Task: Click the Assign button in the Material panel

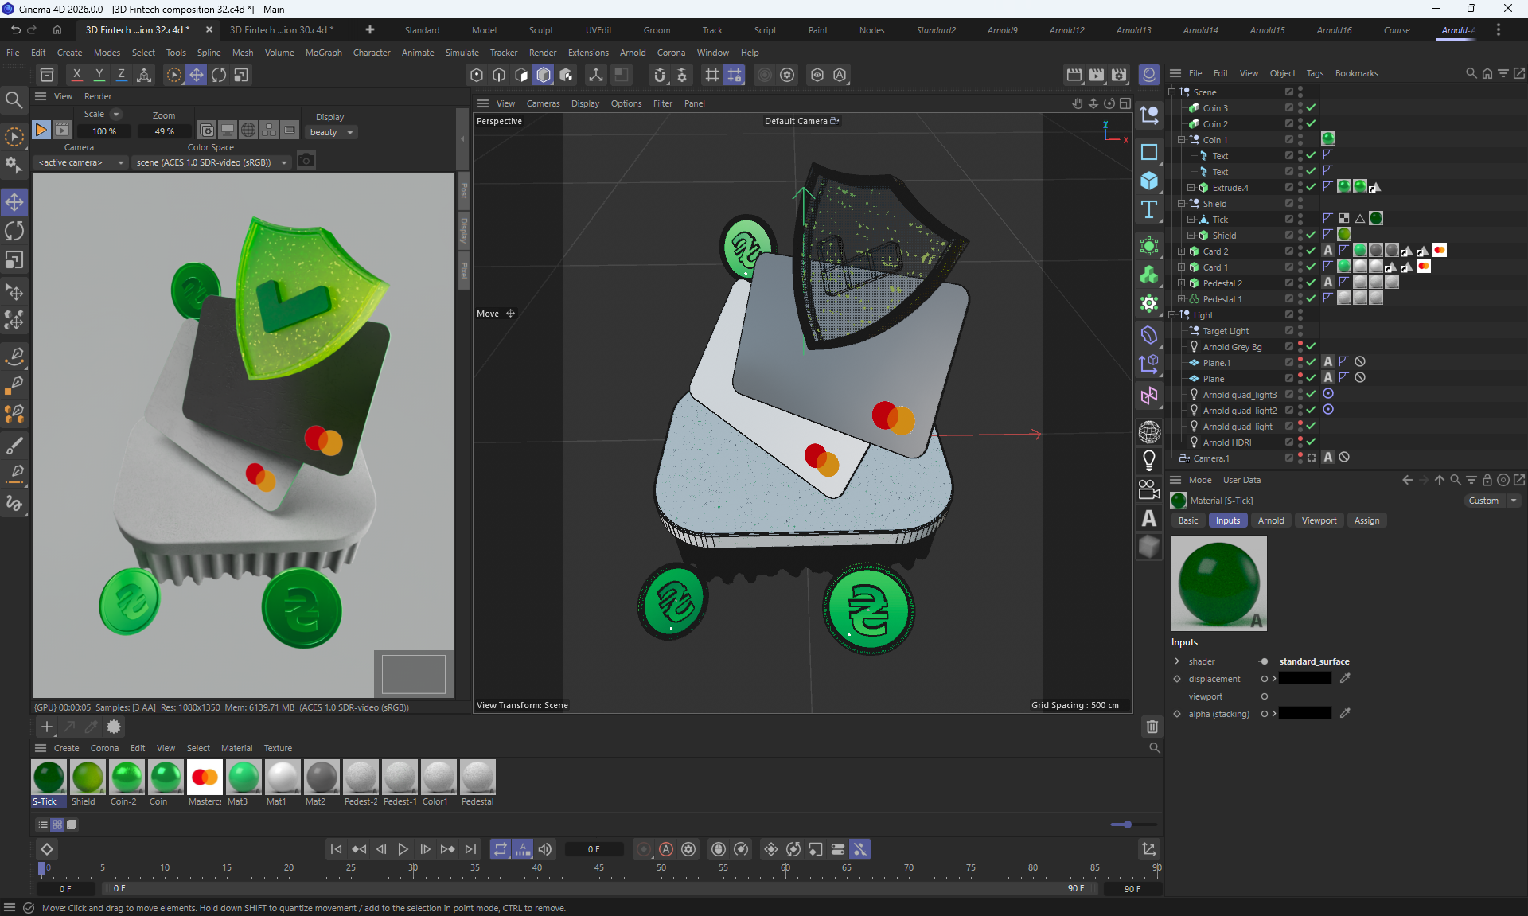Action: pos(1366,520)
